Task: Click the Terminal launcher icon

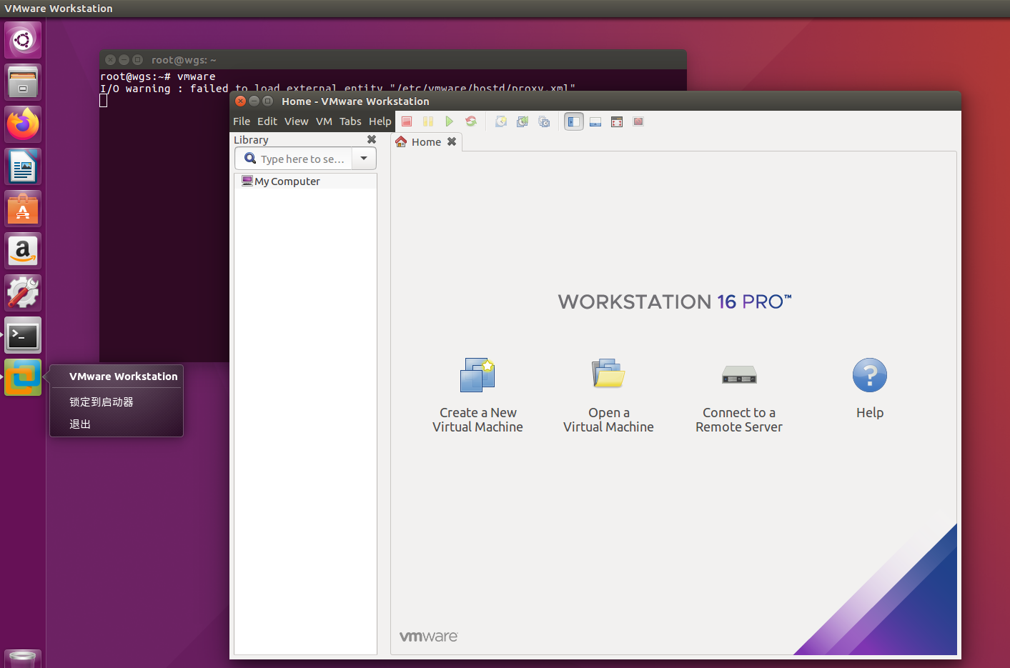Action: tap(23, 335)
